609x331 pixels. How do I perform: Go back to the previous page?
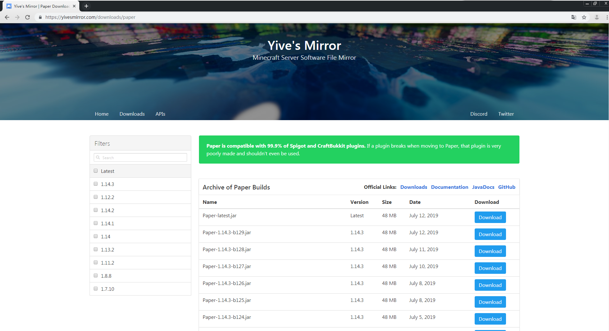pos(7,17)
